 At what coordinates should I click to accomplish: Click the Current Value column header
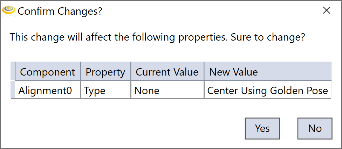pos(167,72)
